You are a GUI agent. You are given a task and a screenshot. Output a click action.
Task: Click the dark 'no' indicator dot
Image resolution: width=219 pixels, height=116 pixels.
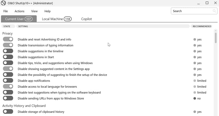[195, 98]
